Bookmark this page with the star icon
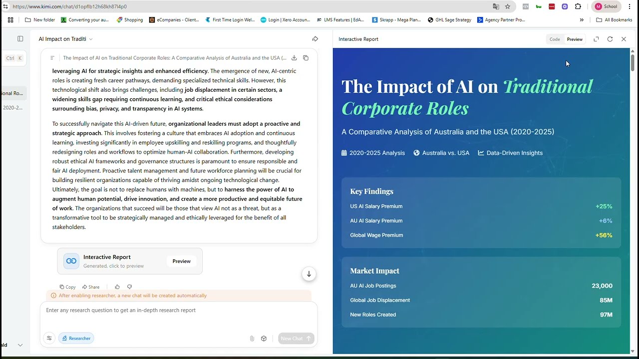Viewport: 639px width, 359px height. point(508,6)
